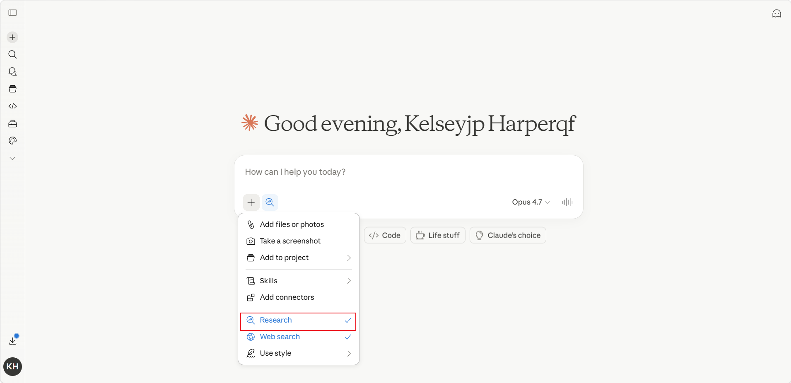Image resolution: width=791 pixels, height=383 pixels.
Task: Expand the Skills submenu
Action: pyautogui.click(x=299, y=281)
